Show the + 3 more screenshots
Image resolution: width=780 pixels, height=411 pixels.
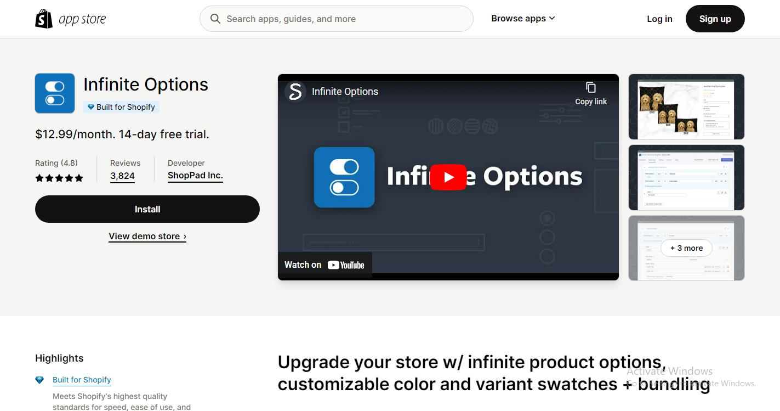coord(686,248)
